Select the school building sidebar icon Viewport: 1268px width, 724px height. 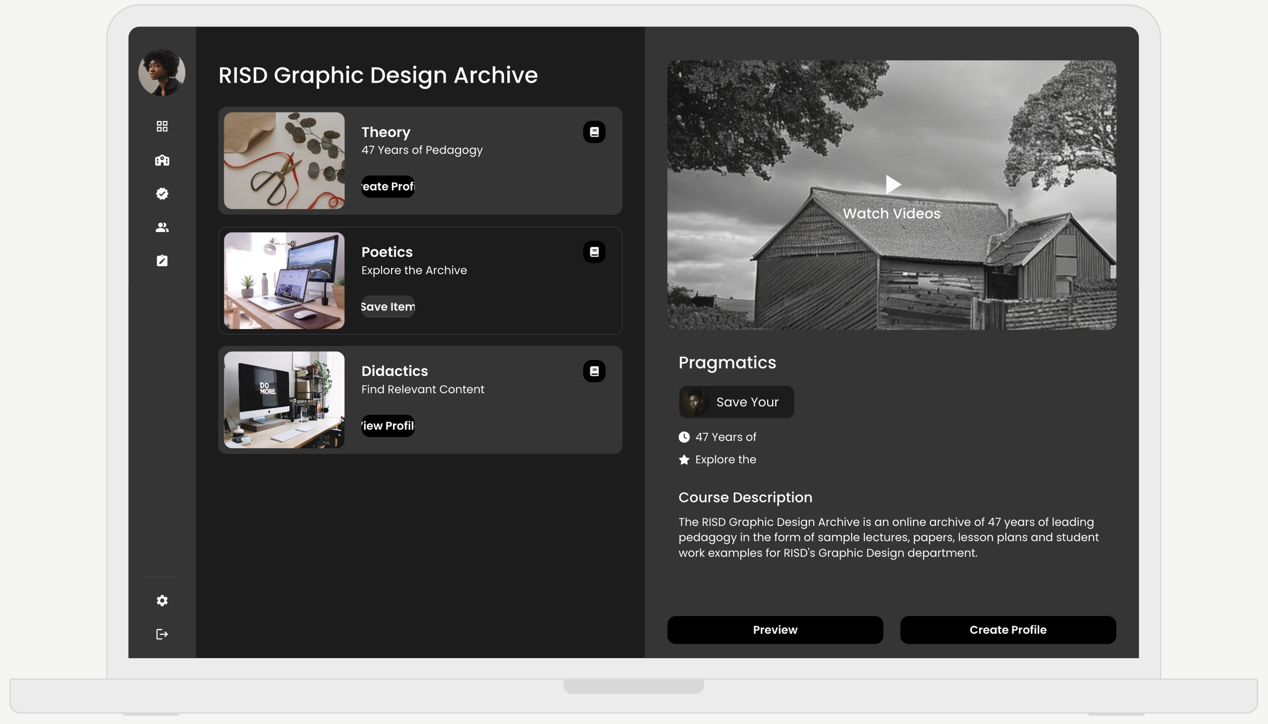click(x=162, y=160)
